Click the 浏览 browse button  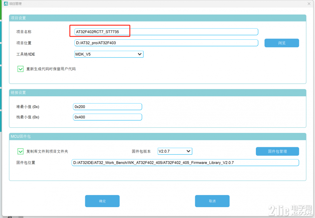click(x=282, y=43)
